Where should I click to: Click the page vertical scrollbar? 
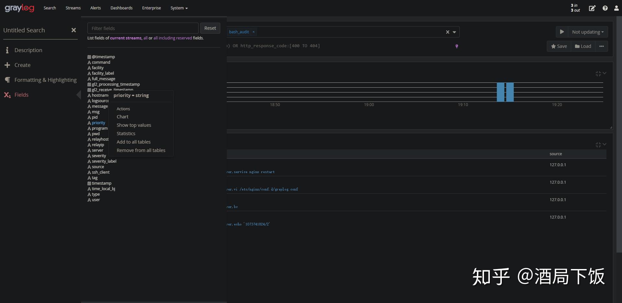[x=619, y=134]
